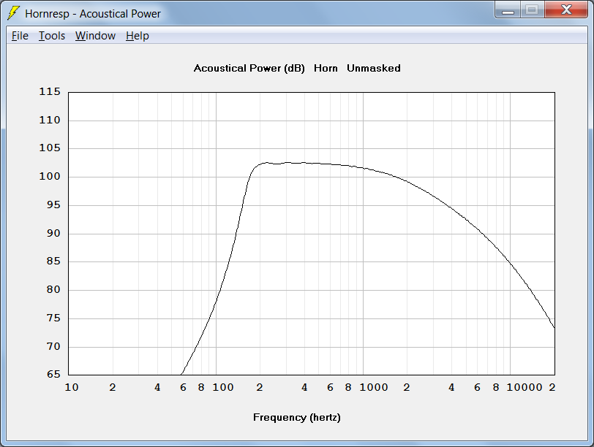Click the 110 dB y-axis label
Viewport: 594px width, 447px height.
point(50,121)
